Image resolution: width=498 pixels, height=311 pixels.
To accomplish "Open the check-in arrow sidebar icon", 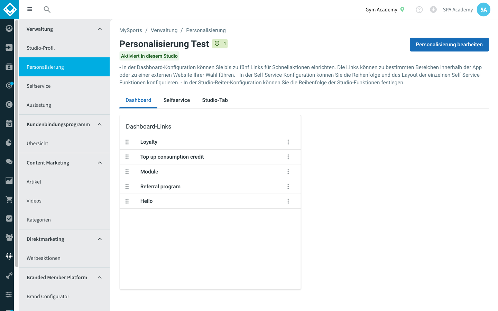I will [x=9, y=47].
